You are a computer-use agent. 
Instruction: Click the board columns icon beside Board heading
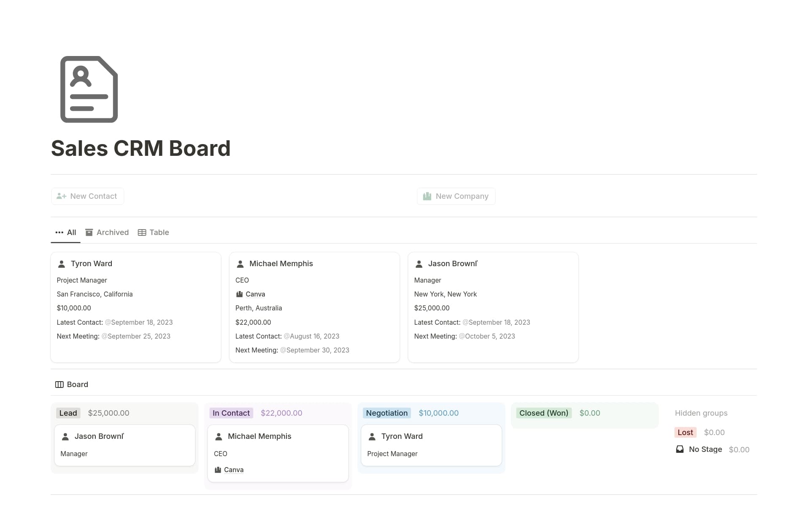click(x=59, y=384)
